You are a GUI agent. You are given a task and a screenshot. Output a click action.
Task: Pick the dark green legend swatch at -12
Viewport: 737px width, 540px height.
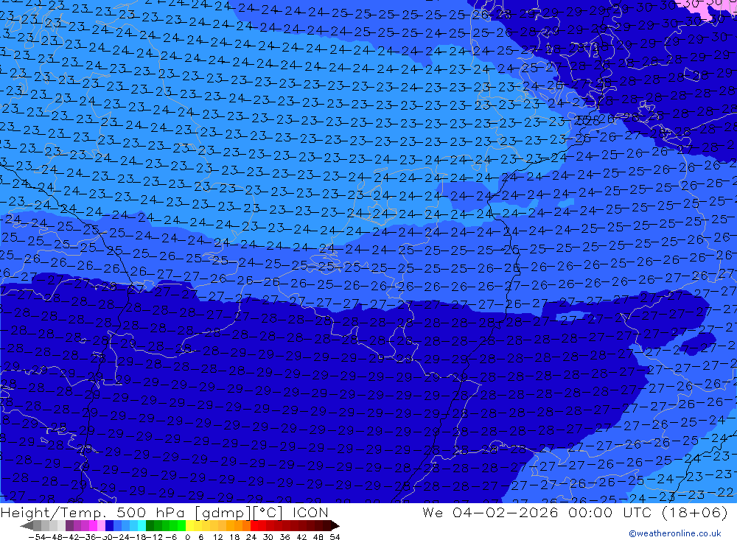tap(150, 526)
